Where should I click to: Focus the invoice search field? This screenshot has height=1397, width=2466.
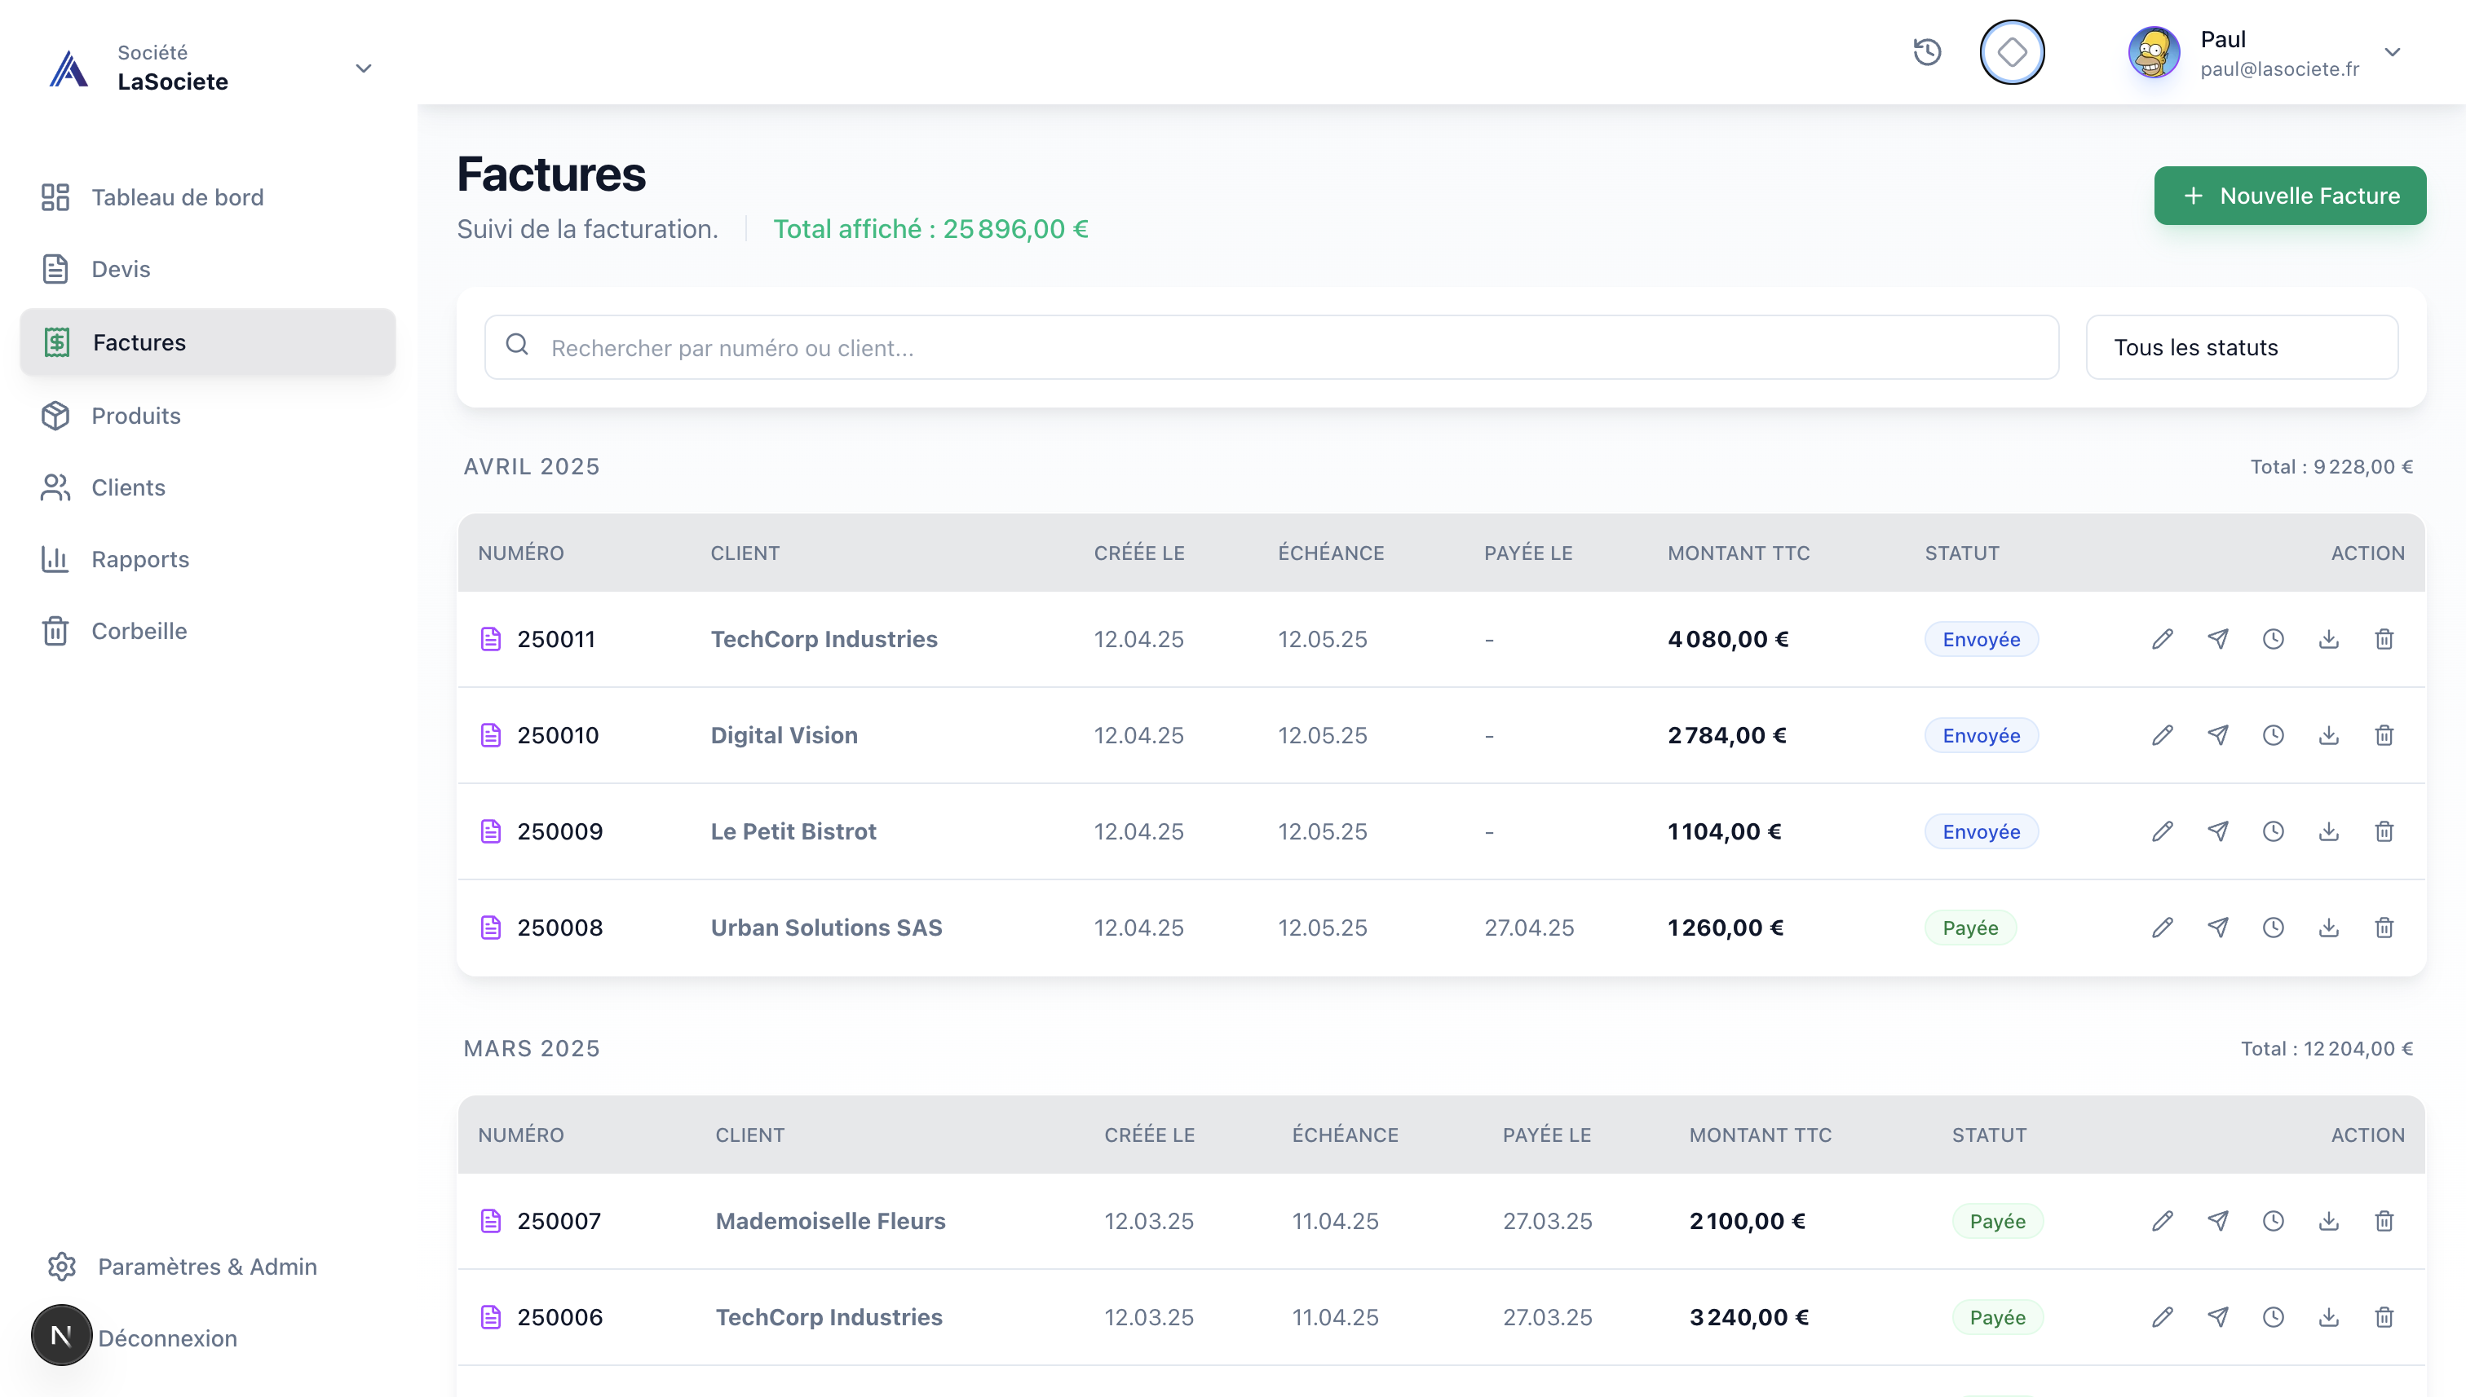pyautogui.click(x=1286, y=347)
